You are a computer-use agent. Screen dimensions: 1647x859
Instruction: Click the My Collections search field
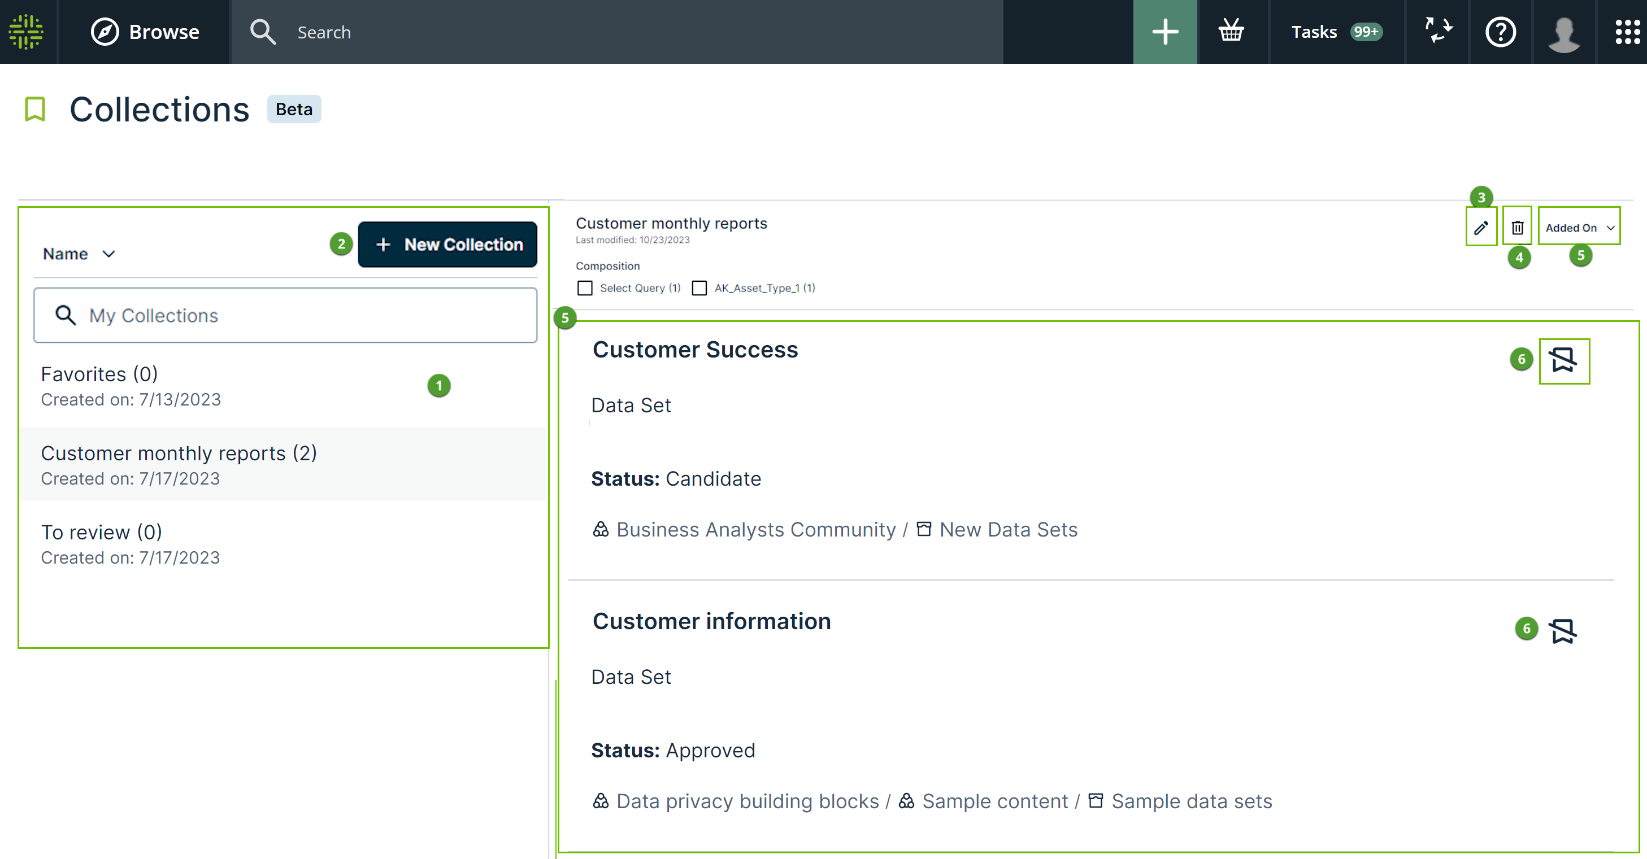pos(285,315)
